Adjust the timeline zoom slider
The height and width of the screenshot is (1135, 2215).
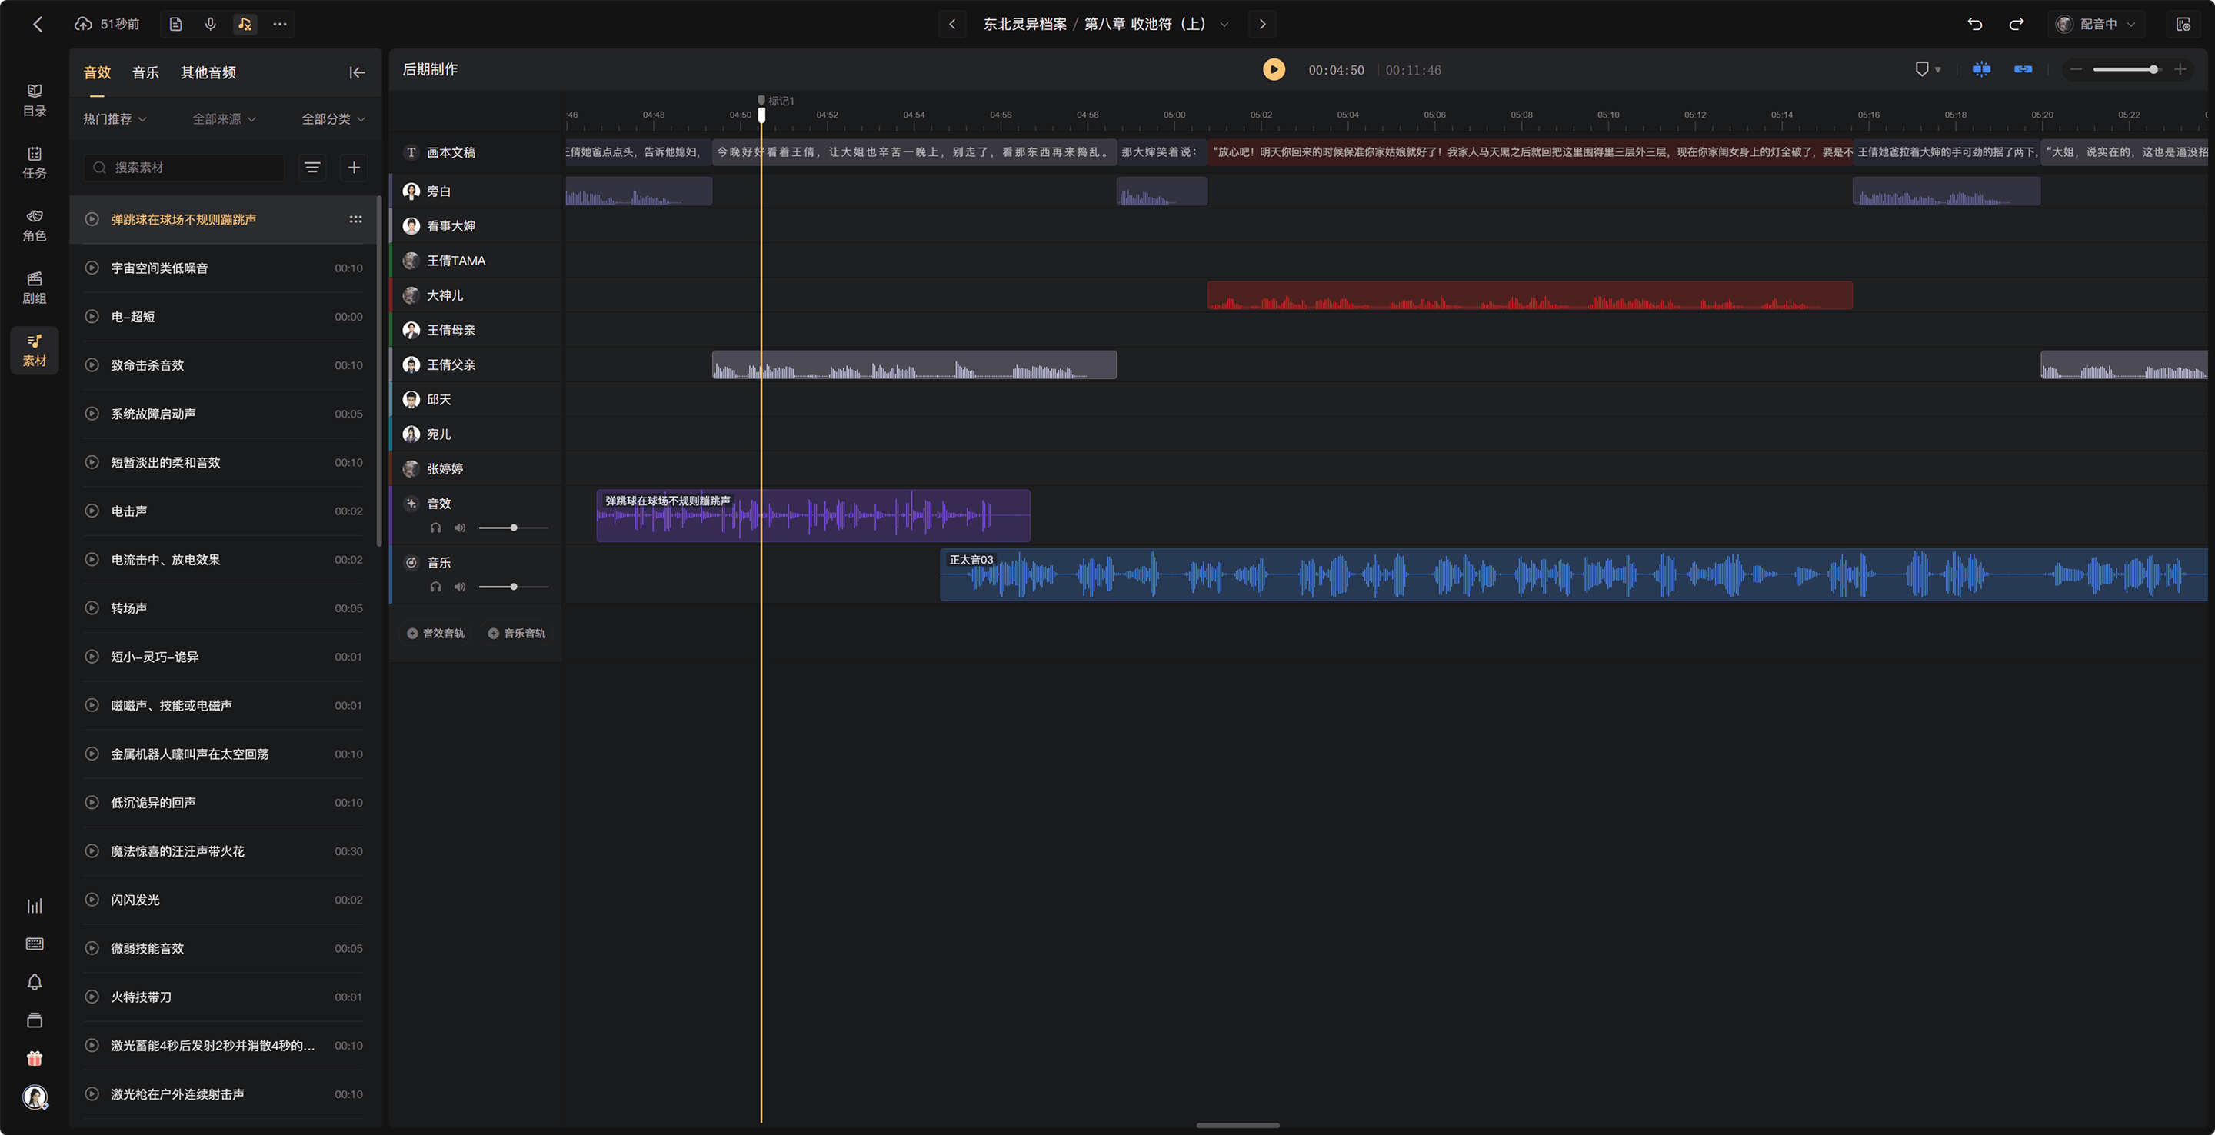[x=2127, y=70]
